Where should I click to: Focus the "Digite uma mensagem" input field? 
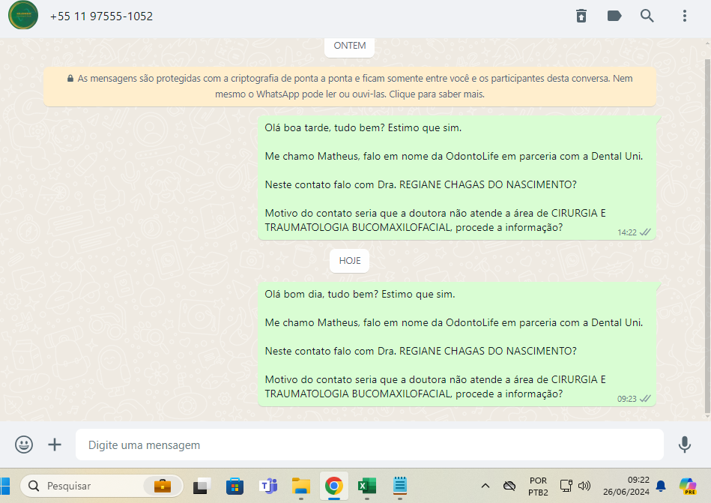tap(369, 445)
